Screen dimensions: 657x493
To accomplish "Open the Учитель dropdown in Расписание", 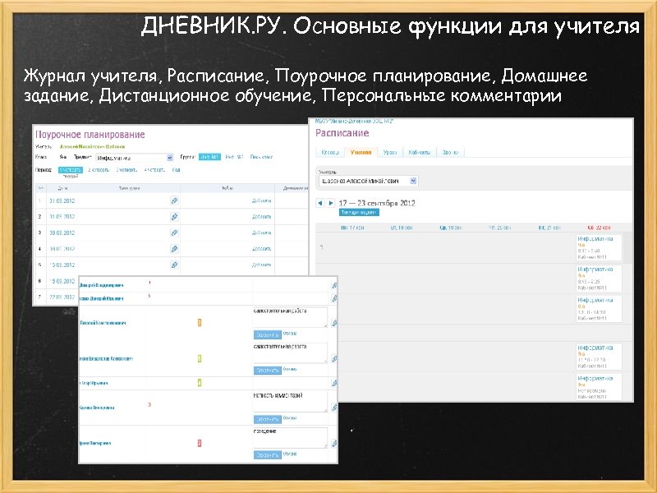I will [368, 181].
